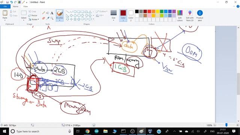Select the Fill with color bucket tool
This screenshot has height=135, width=240.
point(48,13)
